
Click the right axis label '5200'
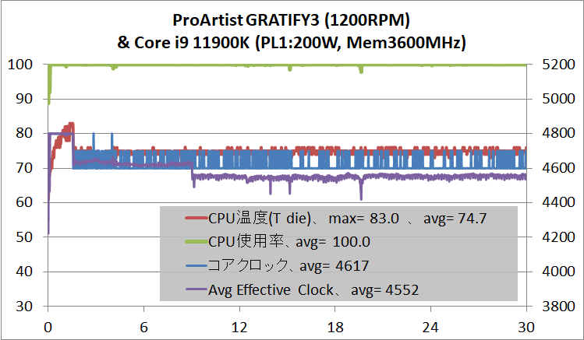(558, 65)
